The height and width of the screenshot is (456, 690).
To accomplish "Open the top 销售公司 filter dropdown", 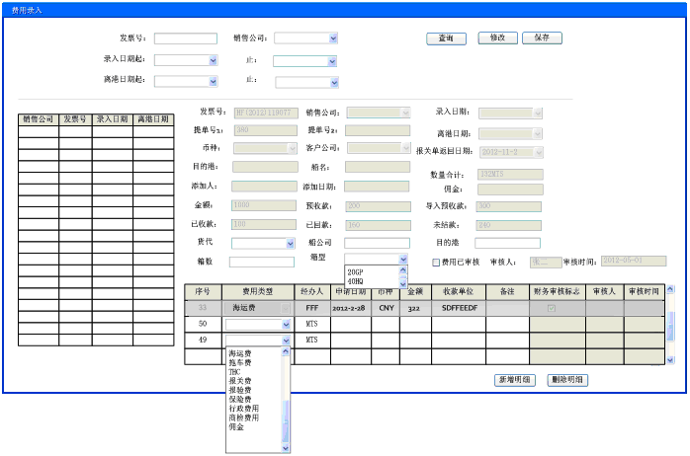I will coord(333,38).
